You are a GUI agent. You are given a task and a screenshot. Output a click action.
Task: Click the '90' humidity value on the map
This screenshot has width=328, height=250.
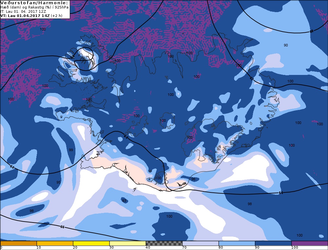coord(286,45)
